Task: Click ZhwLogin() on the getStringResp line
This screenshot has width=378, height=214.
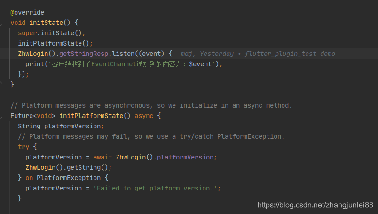Action: [37, 54]
